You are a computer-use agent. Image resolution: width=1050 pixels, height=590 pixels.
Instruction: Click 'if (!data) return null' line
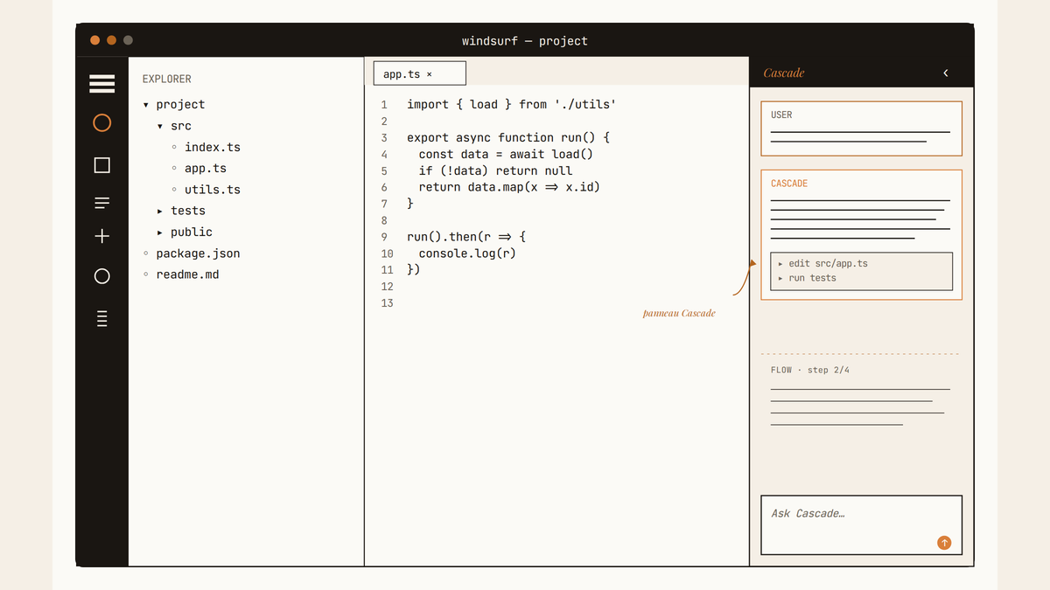pos(495,170)
